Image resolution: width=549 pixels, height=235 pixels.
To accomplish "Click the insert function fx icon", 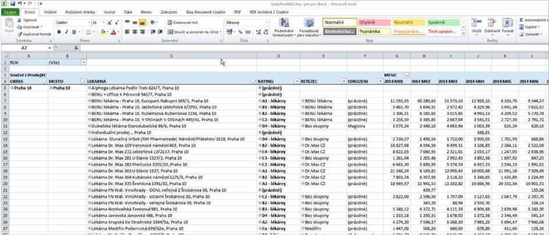I will click(x=76, y=47).
